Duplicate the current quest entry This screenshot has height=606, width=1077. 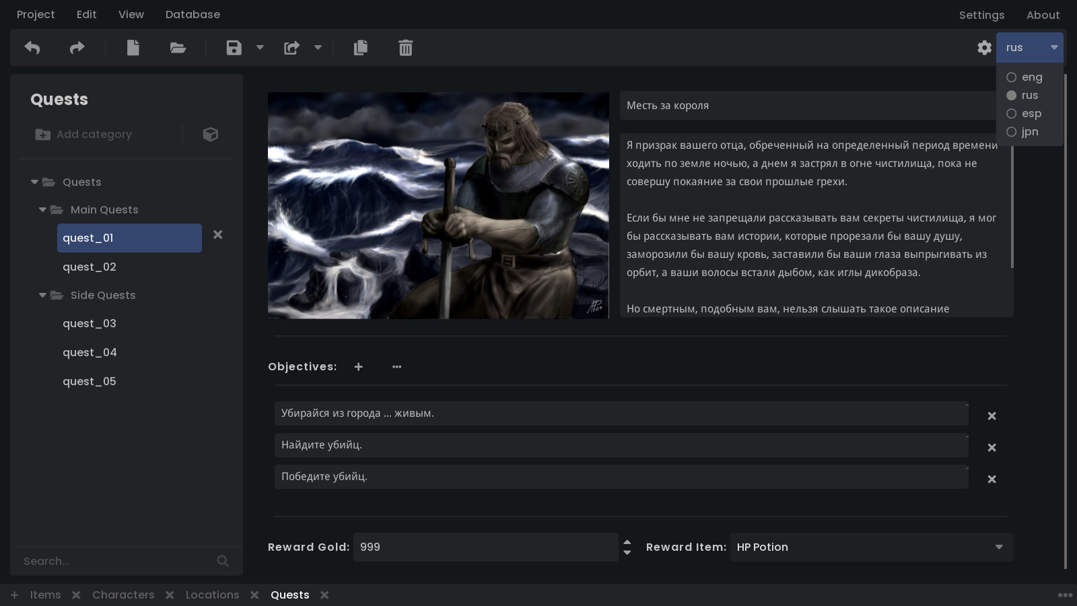pyautogui.click(x=361, y=48)
